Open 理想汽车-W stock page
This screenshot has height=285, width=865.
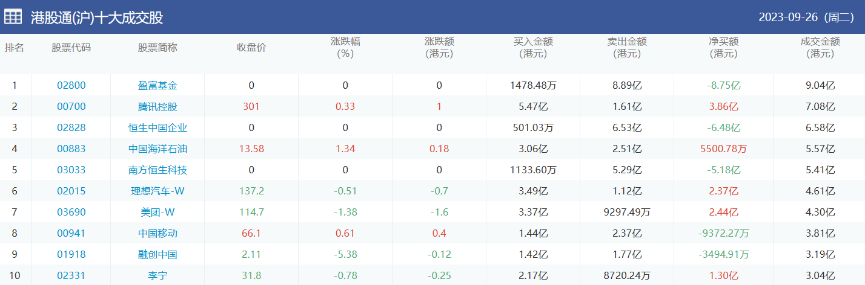coord(157,191)
